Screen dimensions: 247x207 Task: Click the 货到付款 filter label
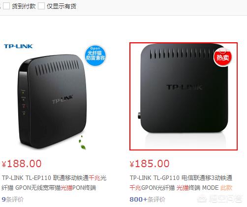tap(24, 6)
